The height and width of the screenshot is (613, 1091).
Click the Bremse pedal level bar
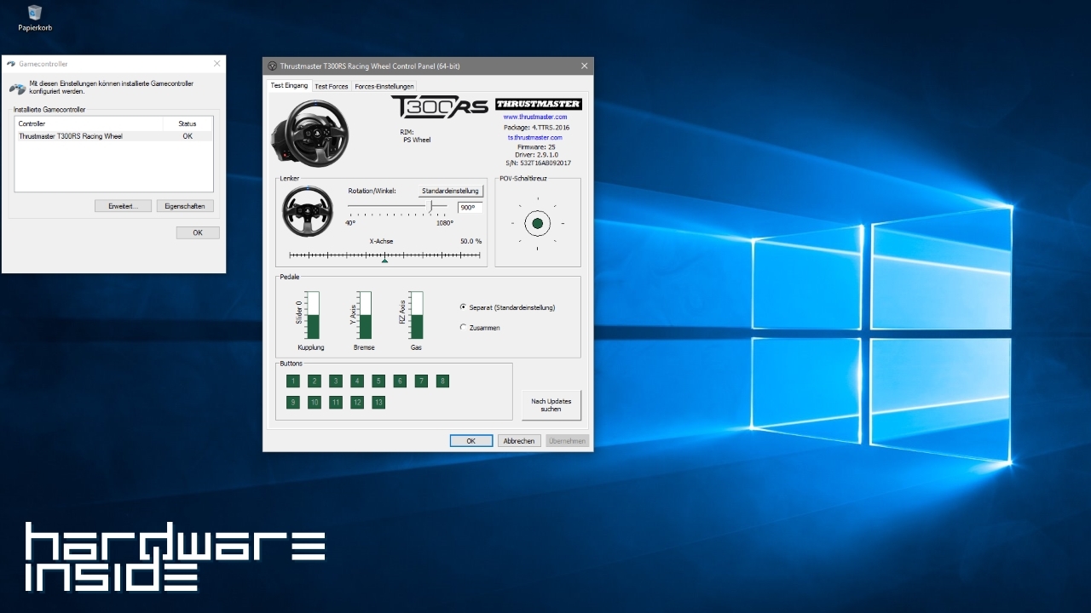click(x=365, y=315)
